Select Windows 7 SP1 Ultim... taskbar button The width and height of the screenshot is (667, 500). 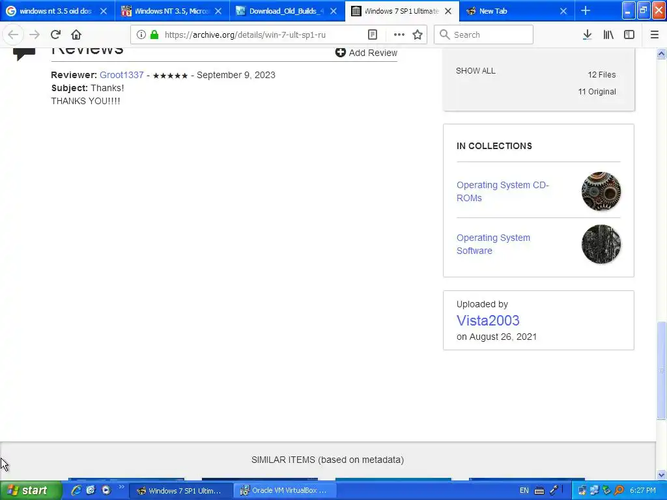pyautogui.click(x=180, y=491)
